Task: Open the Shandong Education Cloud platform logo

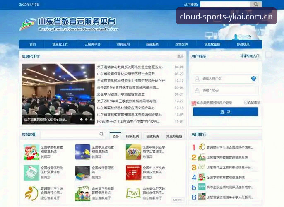Action: point(69,24)
